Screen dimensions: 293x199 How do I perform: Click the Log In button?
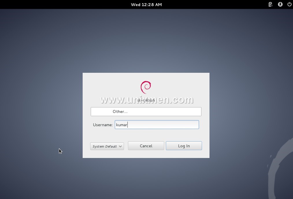coord(184,146)
